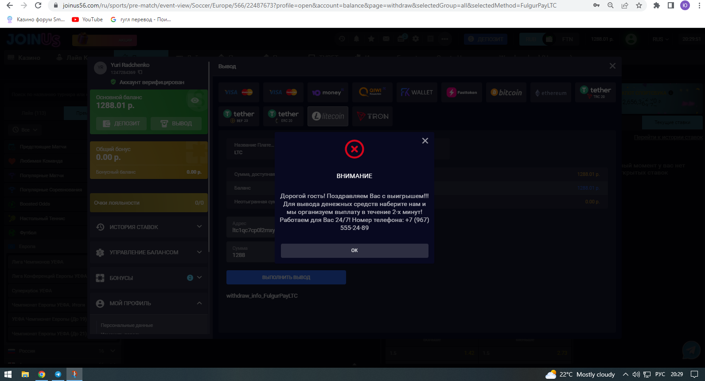This screenshot has height=381, width=705.
Task: Copy the user ID 1247284369
Action: [x=140, y=72]
